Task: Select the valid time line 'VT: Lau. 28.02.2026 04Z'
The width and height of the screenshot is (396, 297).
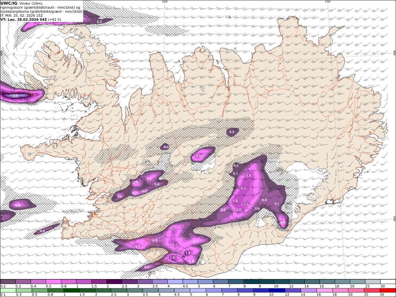Action: 24,19
